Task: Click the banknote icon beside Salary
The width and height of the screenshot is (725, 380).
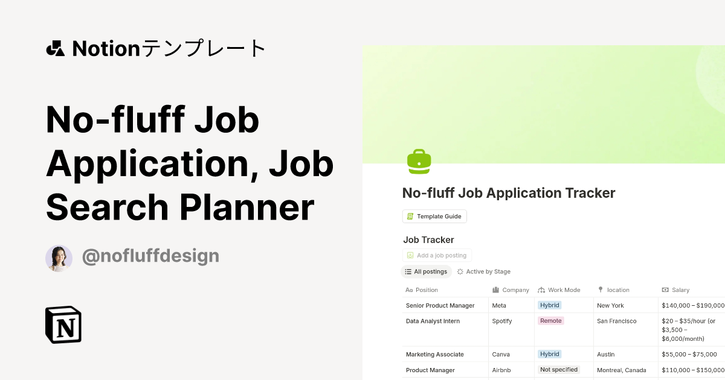Action: click(x=666, y=290)
